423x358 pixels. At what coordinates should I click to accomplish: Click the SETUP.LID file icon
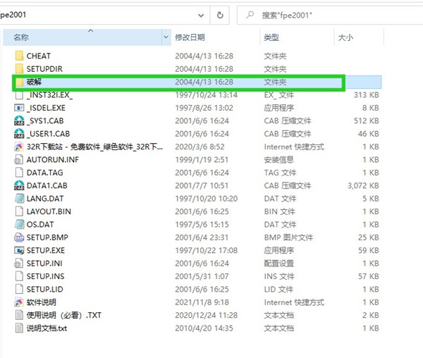[x=19, y=289]
